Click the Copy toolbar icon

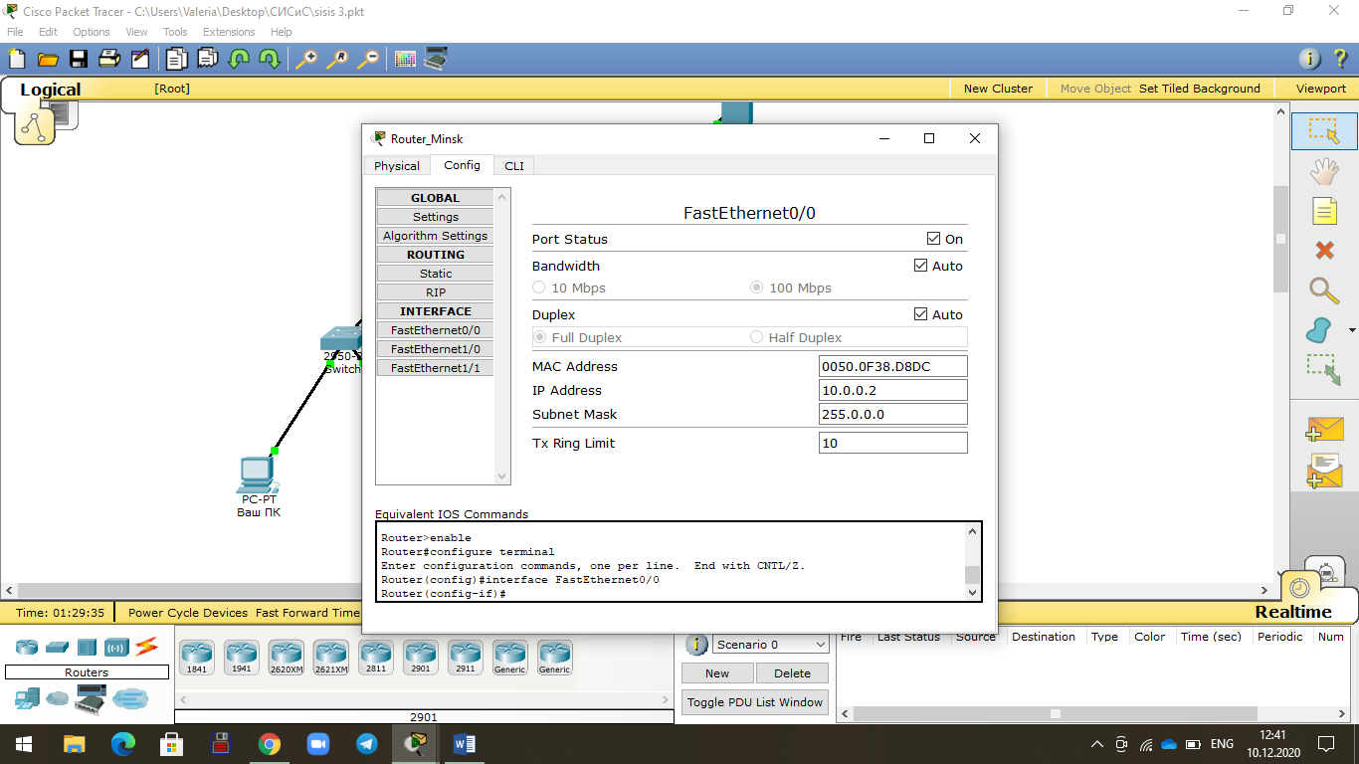click(176, 59)
